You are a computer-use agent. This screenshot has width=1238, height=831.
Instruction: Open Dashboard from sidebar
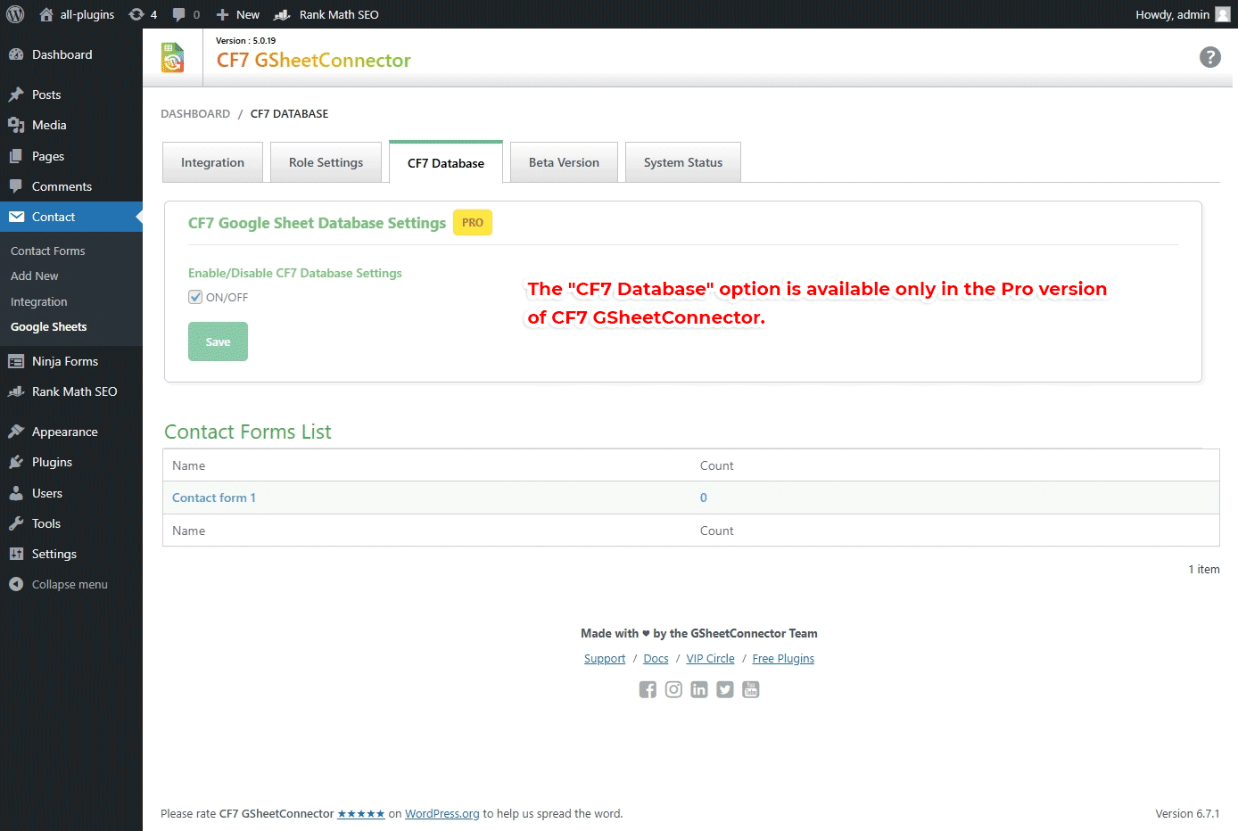click(x=71, y=54)
